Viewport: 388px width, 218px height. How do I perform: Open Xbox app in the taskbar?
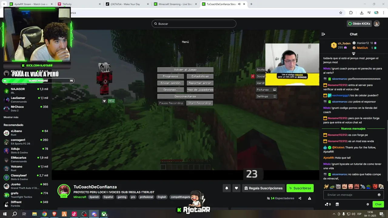[104, 214]
